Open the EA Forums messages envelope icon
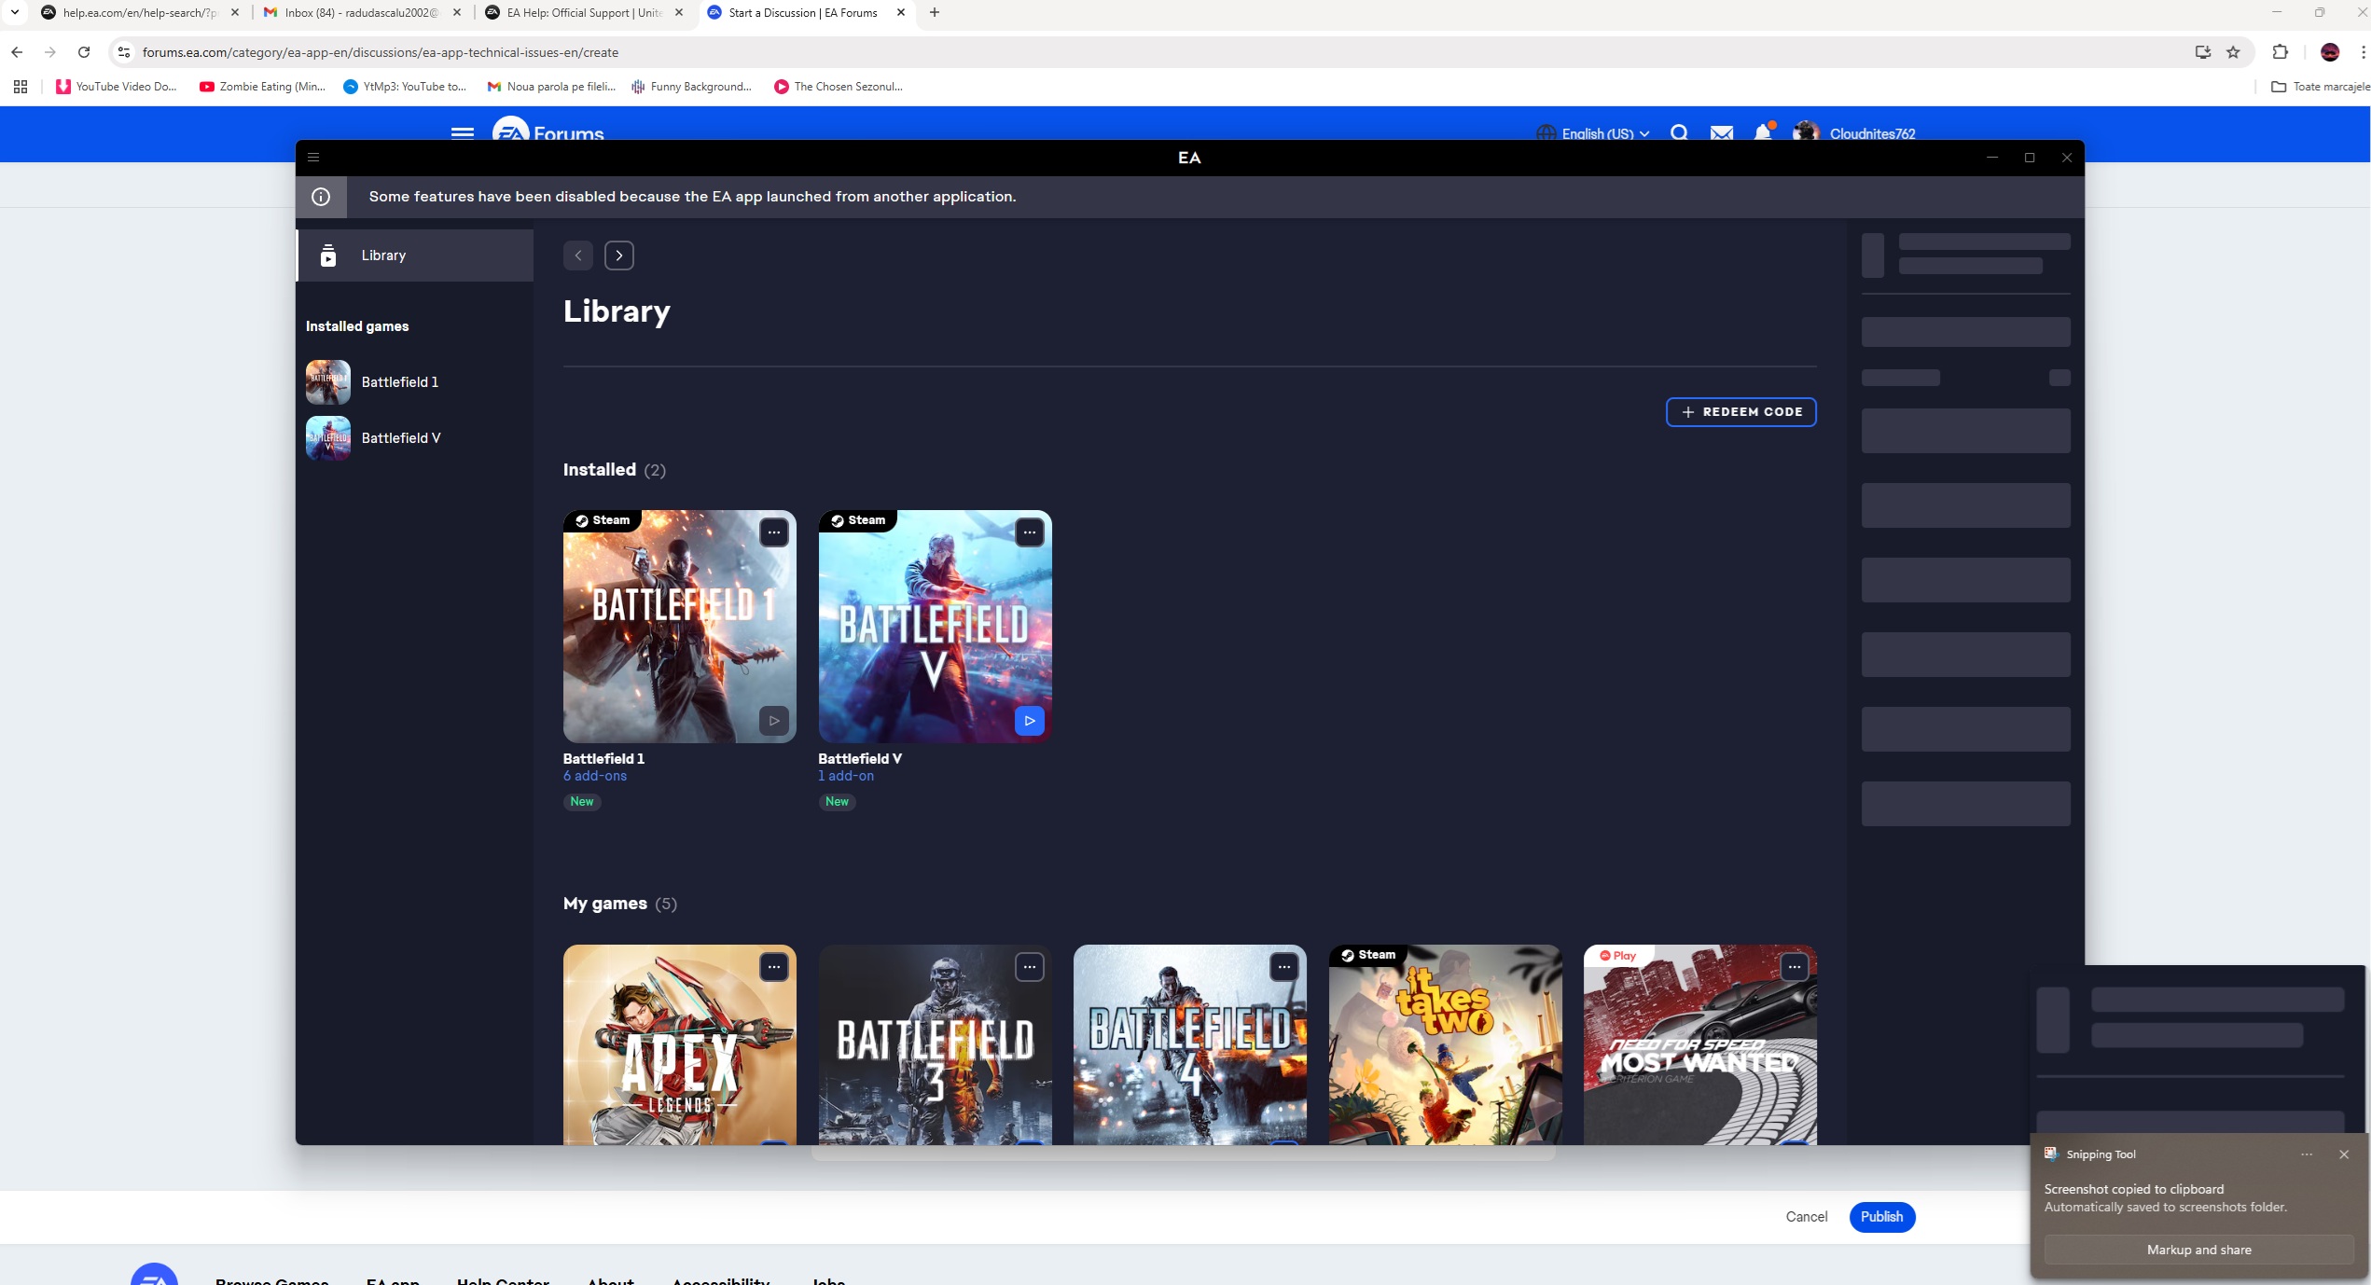2371x1285 pixels. point(1722,132)
